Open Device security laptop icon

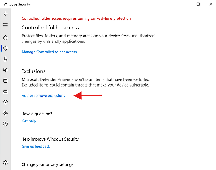coord(5,91)
